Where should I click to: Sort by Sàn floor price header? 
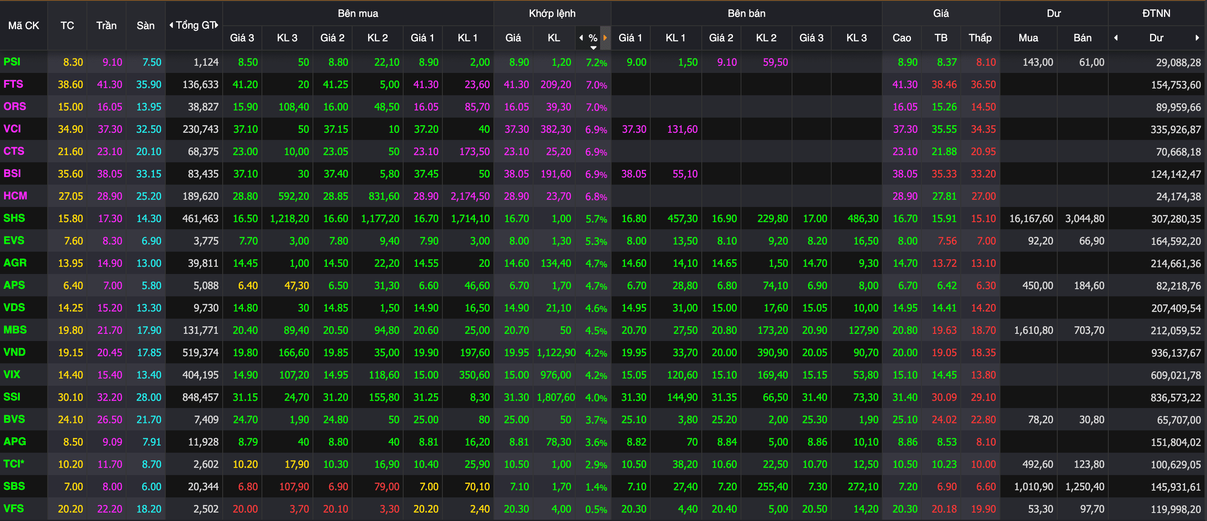click(x=146, y=25)
